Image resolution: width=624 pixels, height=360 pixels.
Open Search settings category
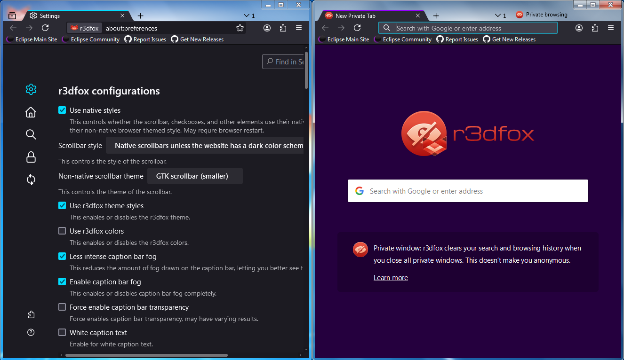pyautogui.click(x=31, y=134)
